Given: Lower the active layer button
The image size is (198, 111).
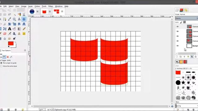Looking at the screenshot, I should pyautogui.click(x=188, y=57).
